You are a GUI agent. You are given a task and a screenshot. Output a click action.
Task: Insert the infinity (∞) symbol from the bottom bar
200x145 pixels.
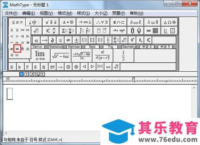(108, 67)
